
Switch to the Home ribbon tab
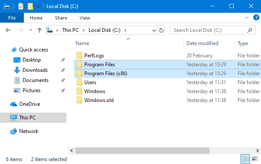point(36,18)
